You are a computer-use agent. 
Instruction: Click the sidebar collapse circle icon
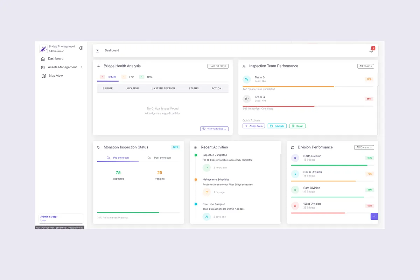(x=81, y=48)
